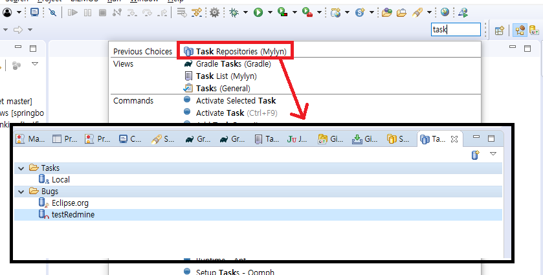Collapse the Tasks category
543x275 pixels.
pos(21,168)
